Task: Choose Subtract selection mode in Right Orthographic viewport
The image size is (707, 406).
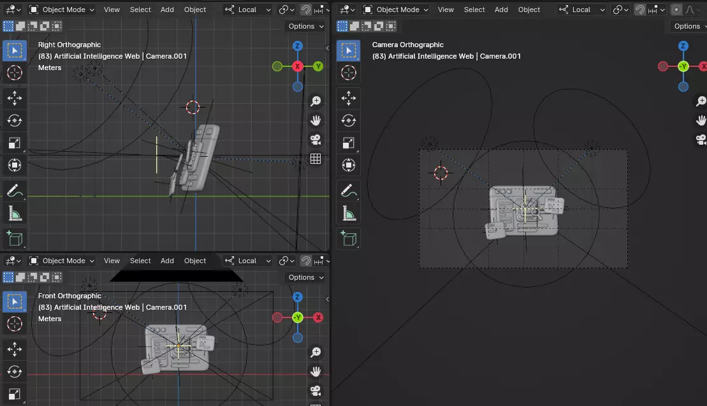Action: (x=33, y=26)
